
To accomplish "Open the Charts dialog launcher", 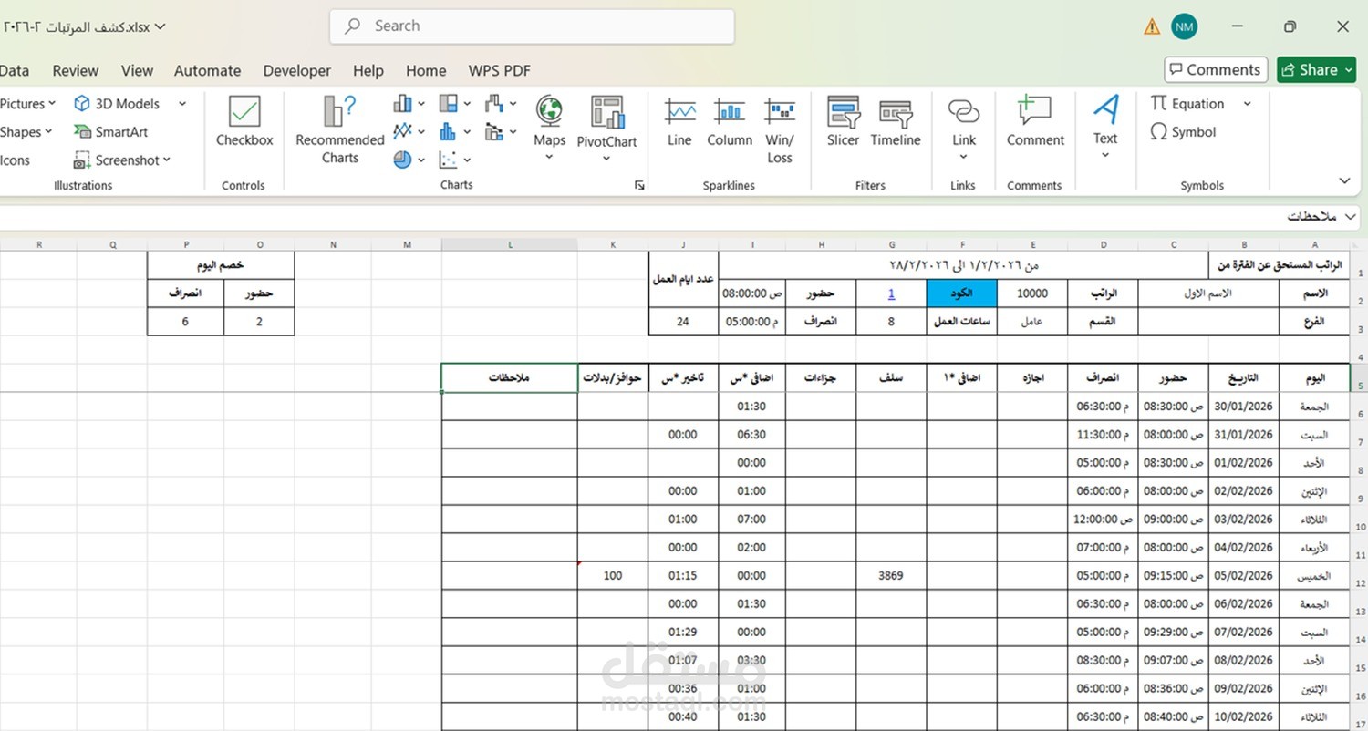I will coord(639,185).
